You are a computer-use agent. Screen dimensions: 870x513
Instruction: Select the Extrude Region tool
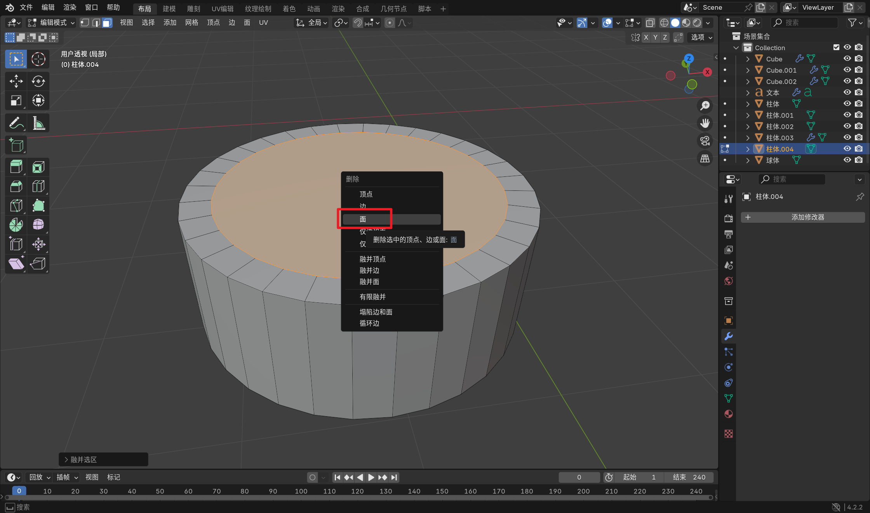(16, 167)
